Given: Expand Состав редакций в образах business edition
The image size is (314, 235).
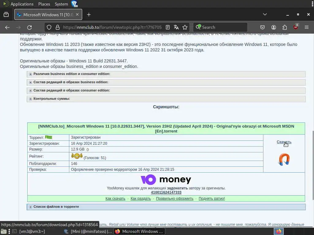Looking at the screenshot, I should tap(166, 82).
